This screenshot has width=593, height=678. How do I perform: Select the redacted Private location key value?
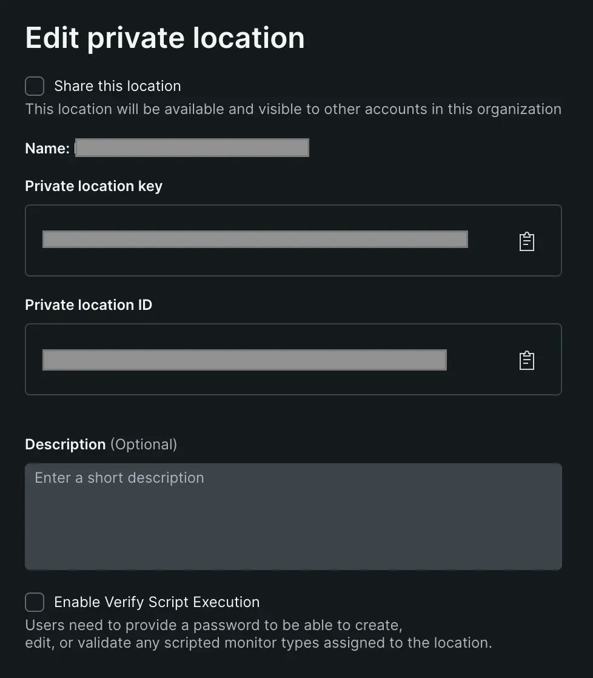coord(255,240)
